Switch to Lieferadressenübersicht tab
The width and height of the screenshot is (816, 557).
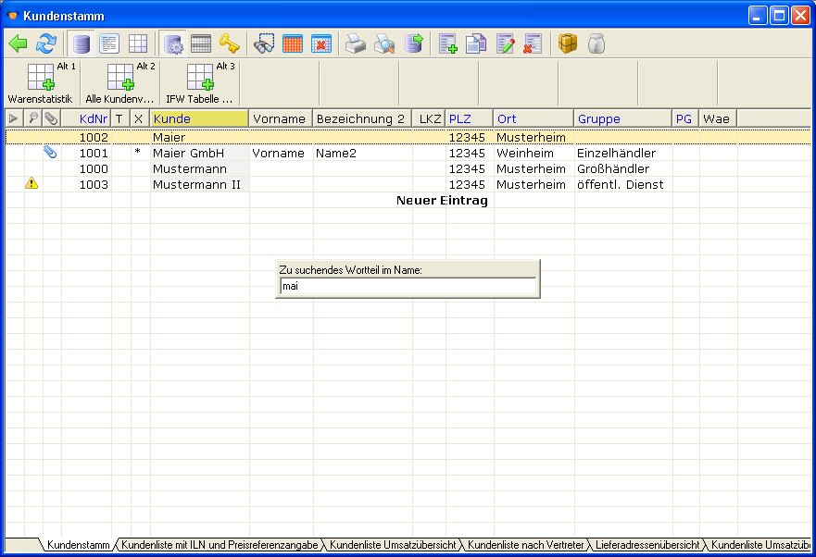647,546
